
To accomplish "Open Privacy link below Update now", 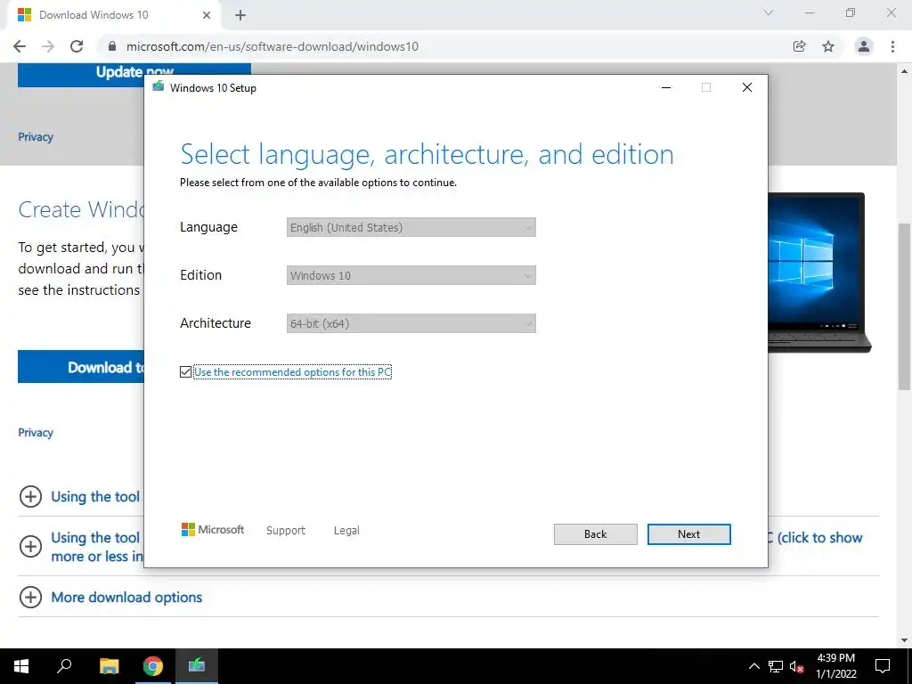I will pyautogui.click(x=36, y=136).
